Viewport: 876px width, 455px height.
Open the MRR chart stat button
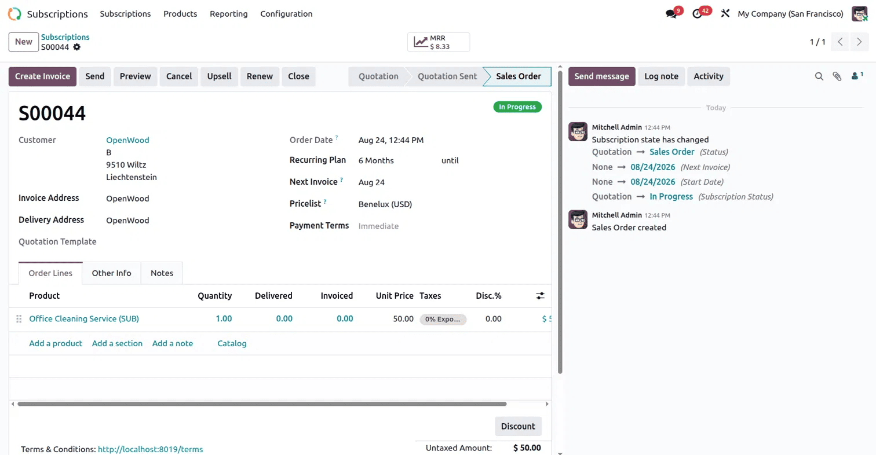[x=439, y=42]
